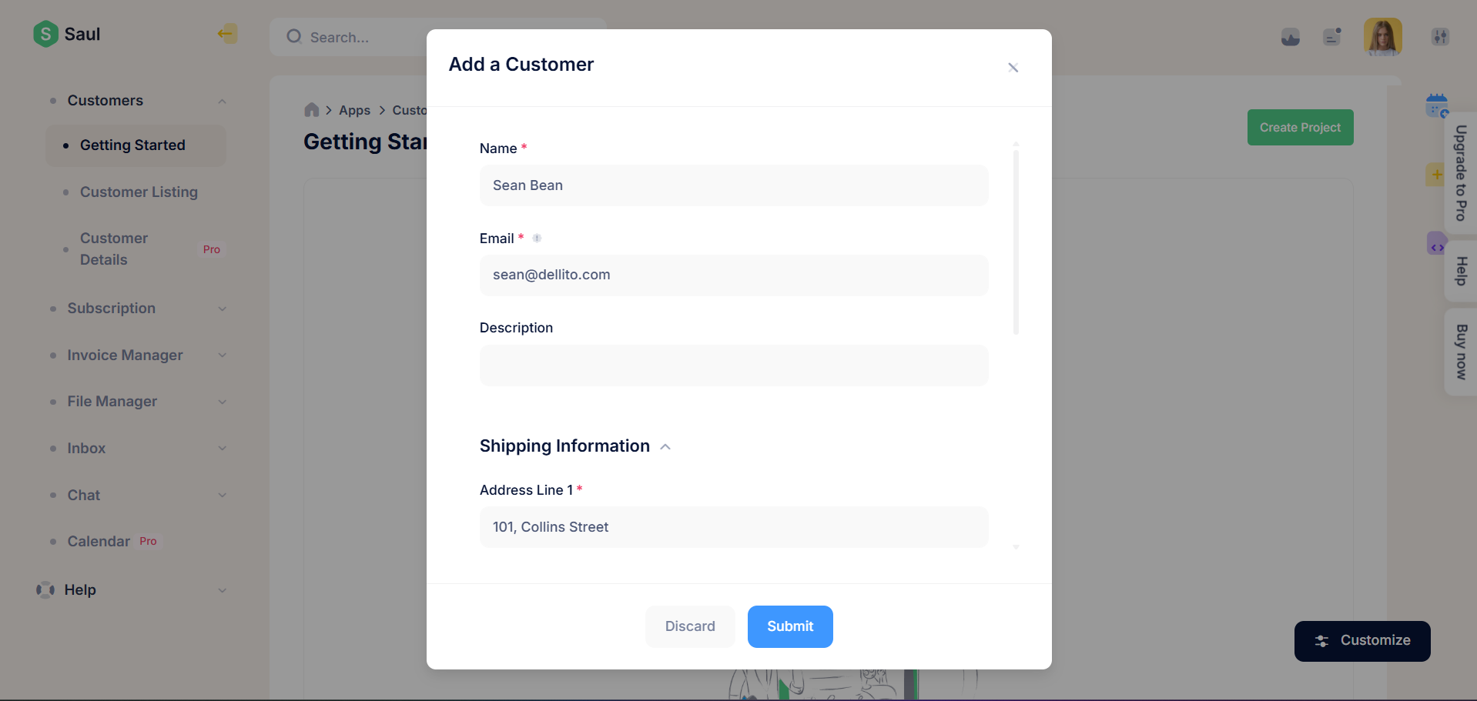Open Customer Listing in sidebar
1477x701 pixels.
[x=139, y=192]
